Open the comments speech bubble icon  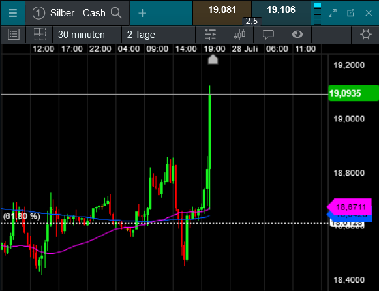[x=268, y=35]
